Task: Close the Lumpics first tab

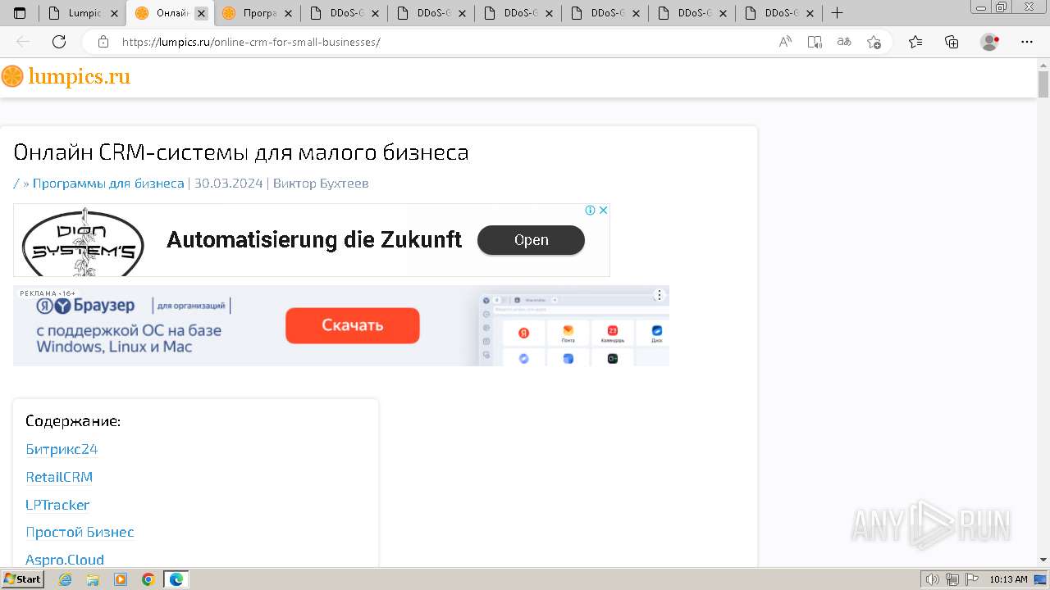Action: coord(114,13)
